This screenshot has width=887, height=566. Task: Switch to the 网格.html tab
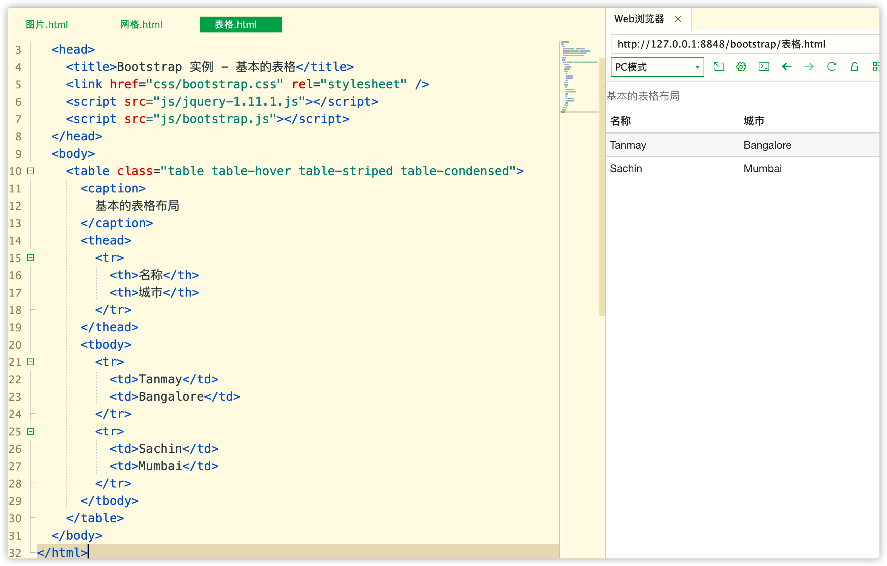[x=141, y=25]
